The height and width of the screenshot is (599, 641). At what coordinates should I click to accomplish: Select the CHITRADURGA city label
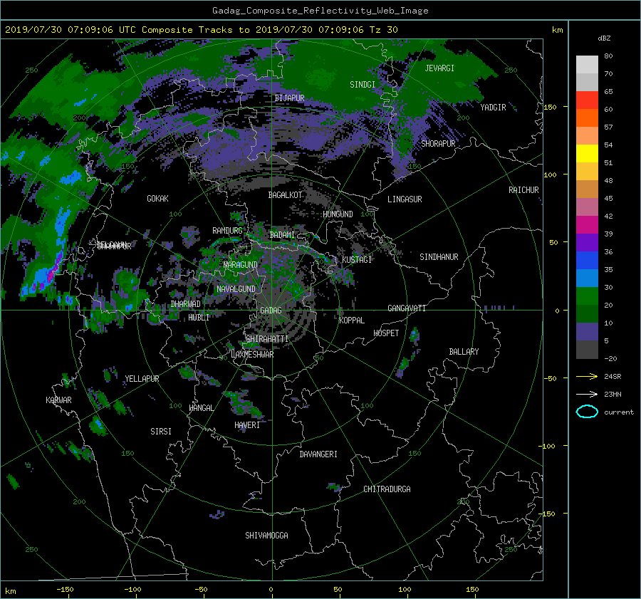[x=387, y=489]
